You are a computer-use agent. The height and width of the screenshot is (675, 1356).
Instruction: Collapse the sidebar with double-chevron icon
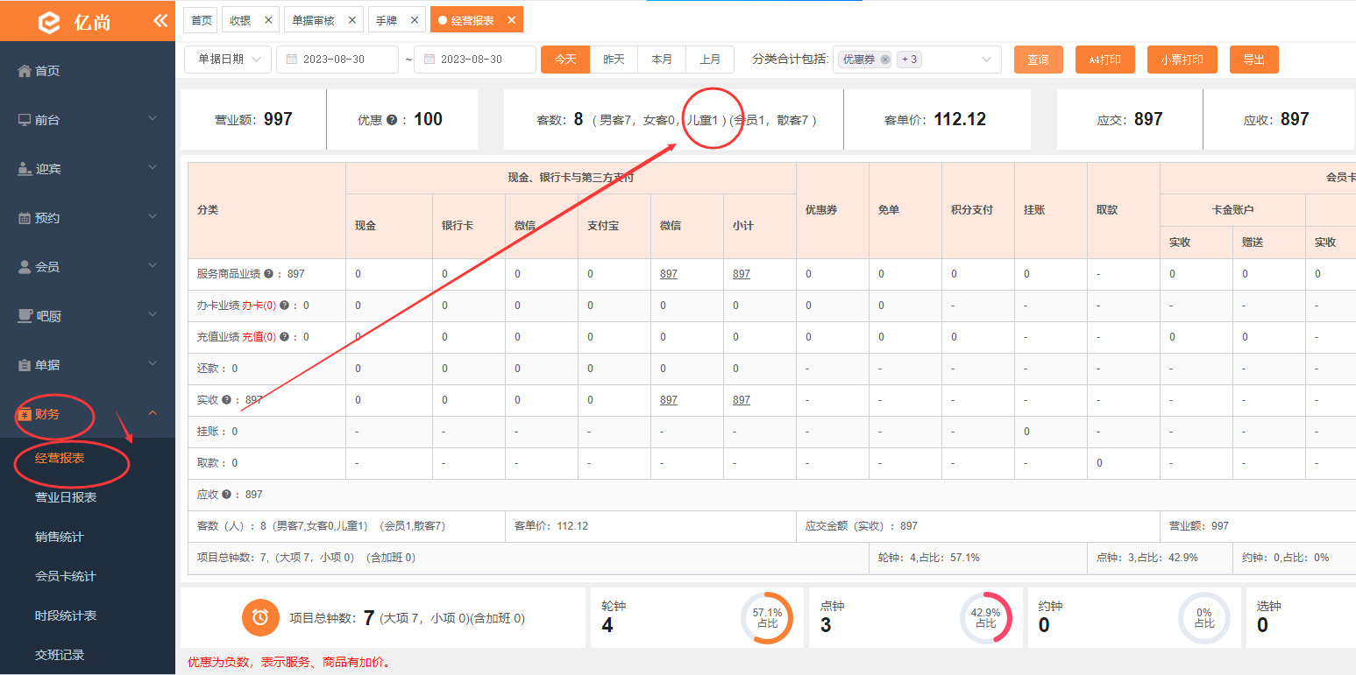[x=160, y=20]
